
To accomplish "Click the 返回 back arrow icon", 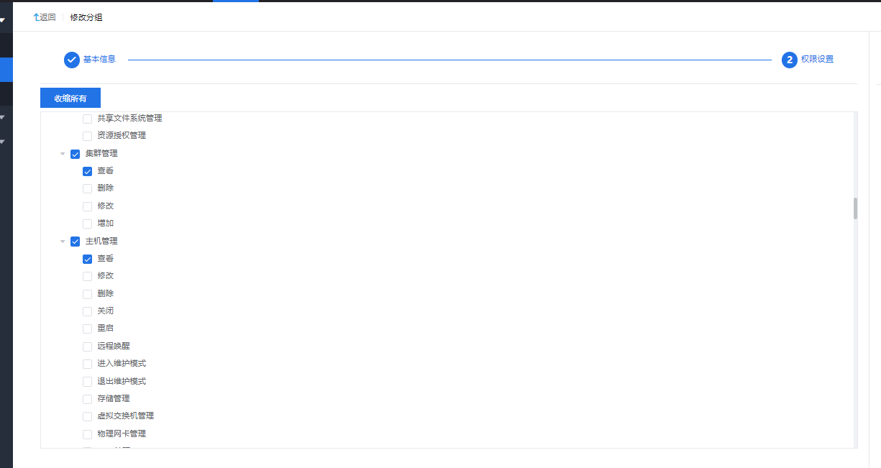I will pos(37,17).
